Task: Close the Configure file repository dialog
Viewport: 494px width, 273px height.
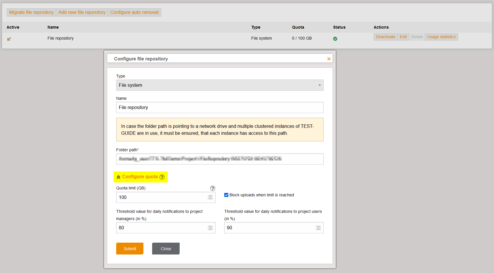Action: pos(329,59)
